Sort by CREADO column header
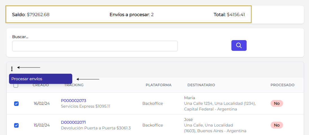Screen dimensions: 309x135 (x=41, y=85)
